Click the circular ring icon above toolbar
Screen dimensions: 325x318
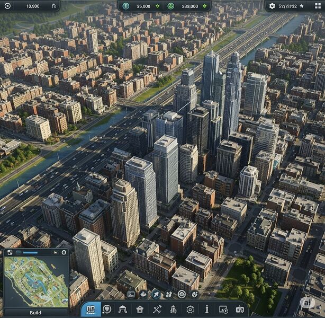(x=182, y=294)
